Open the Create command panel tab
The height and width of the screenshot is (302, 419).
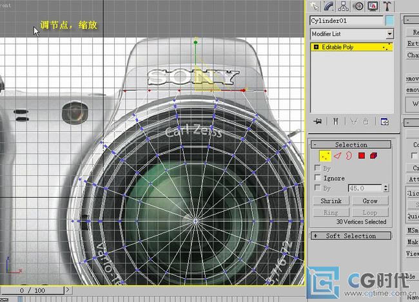315,6
